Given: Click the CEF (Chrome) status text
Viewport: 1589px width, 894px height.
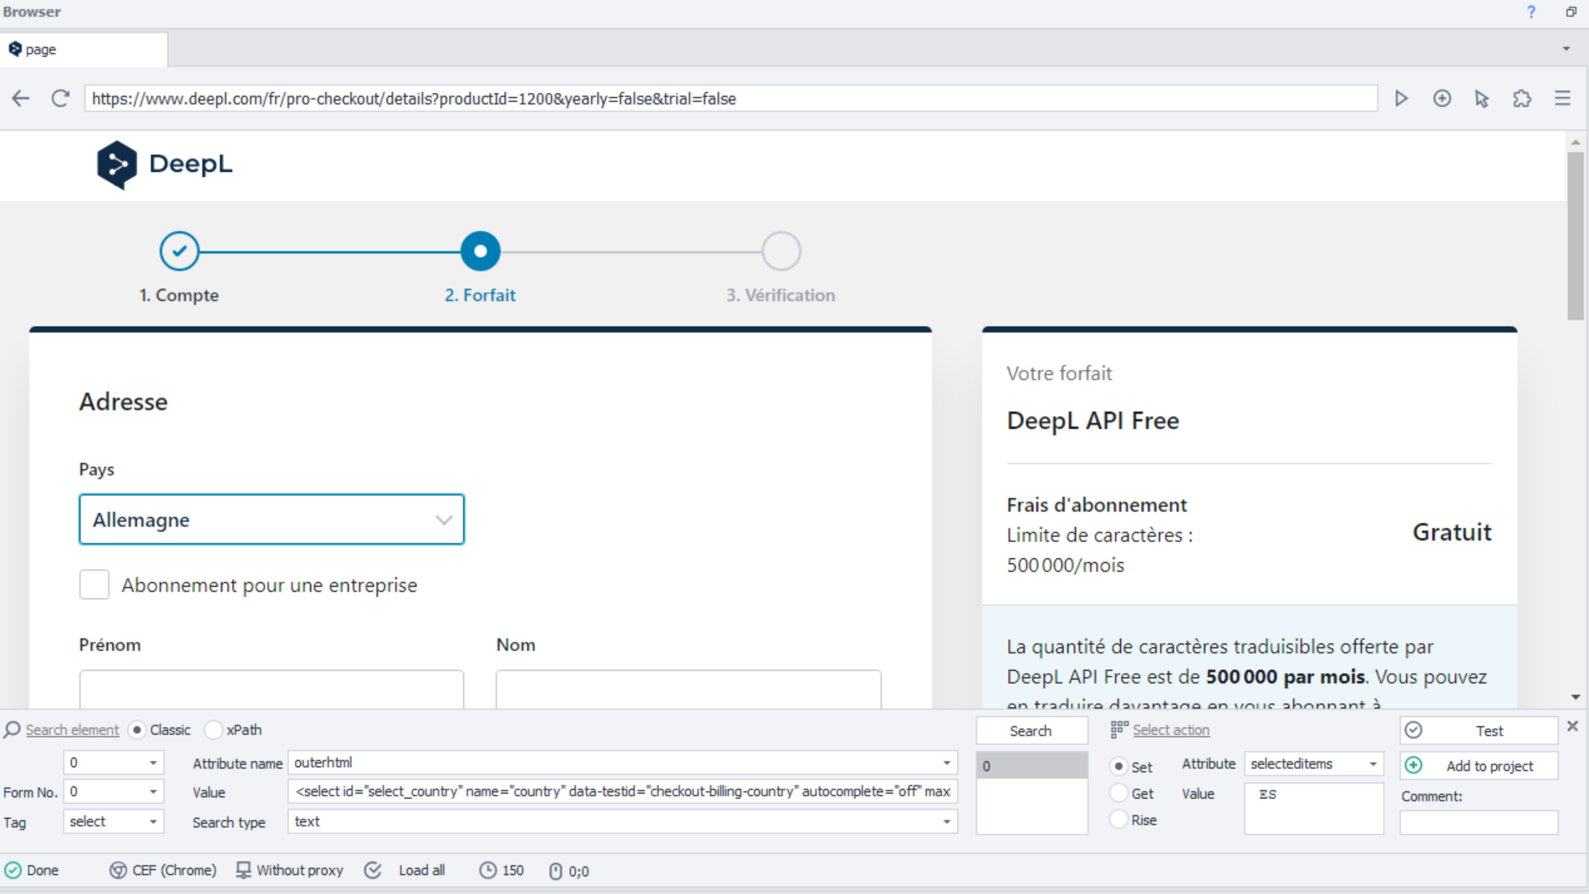Looking at the screenshot, I should click(x=174, y=871).
